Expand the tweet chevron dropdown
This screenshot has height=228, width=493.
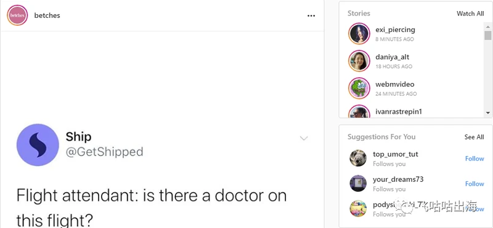coord(304,138)
